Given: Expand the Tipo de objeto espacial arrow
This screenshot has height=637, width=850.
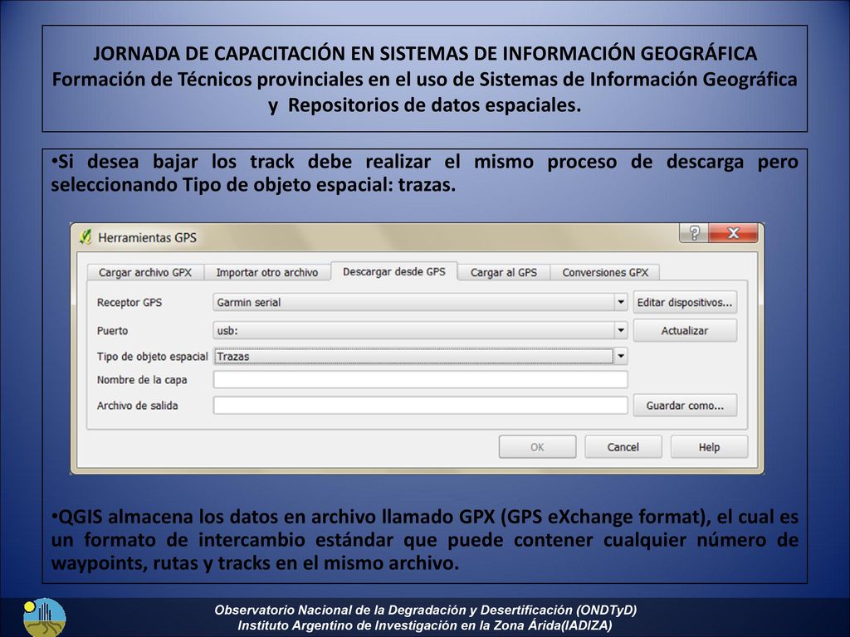Looking at the screenshot, I should coord(621,357).
